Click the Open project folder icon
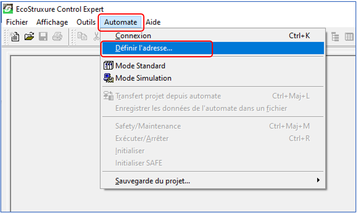 29,36
